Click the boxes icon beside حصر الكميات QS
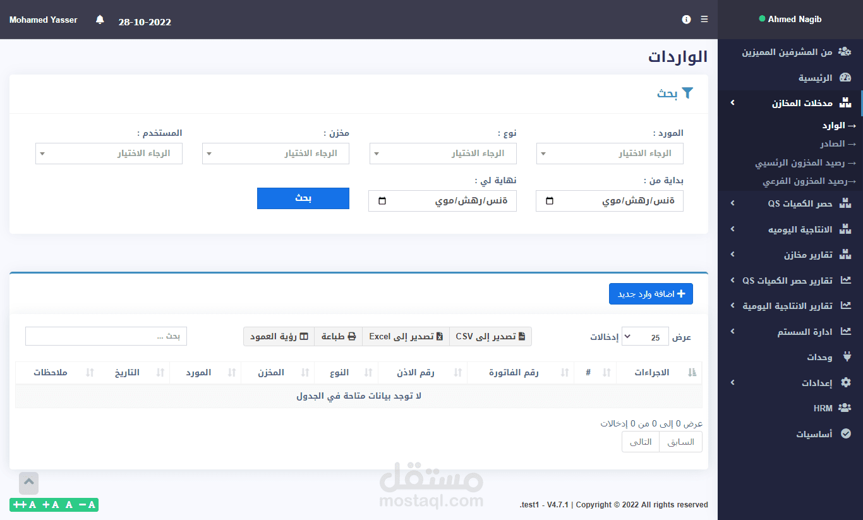Viewport: 863px width, 520px height. pyautogui.click(x=845, y=203)
